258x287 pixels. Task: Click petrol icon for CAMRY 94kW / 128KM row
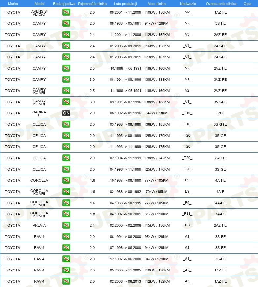66,23
